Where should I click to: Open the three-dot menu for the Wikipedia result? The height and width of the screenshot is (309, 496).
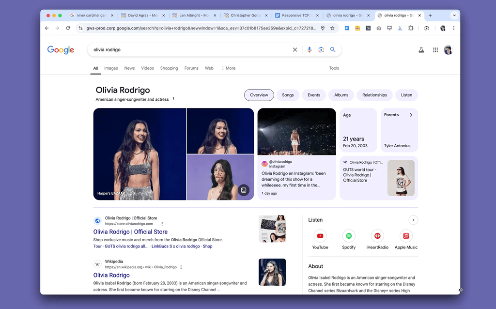point(181,267)
